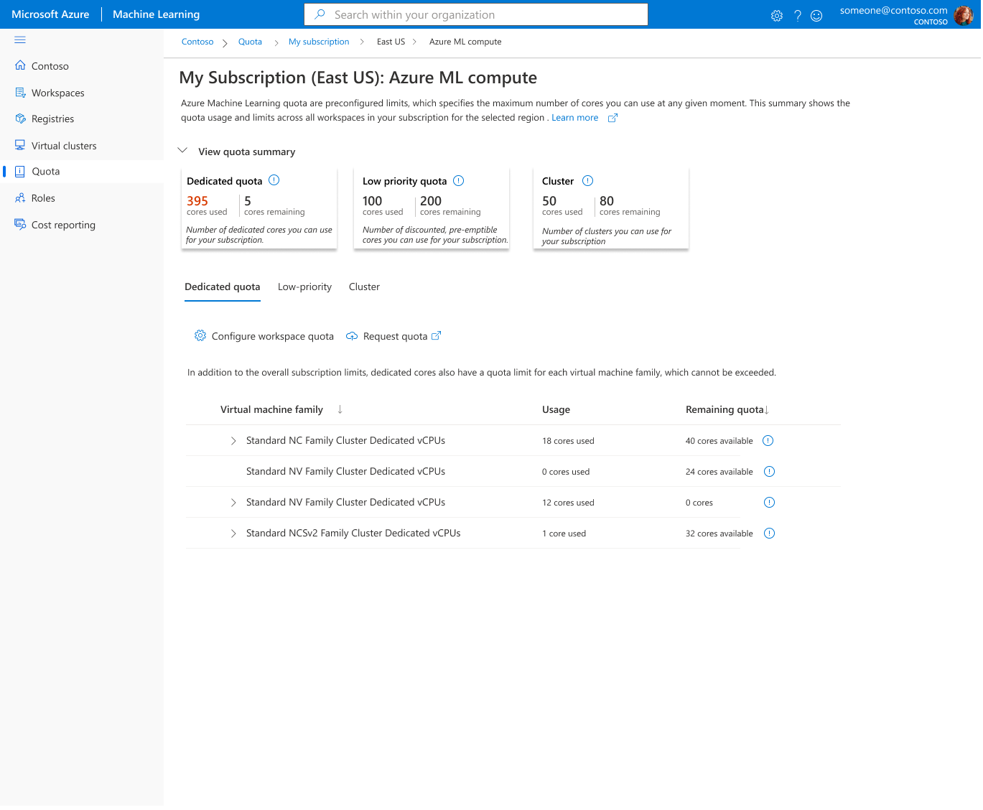Screen dimensions: 983x810
Task: Switch to the Cluster tab
Action: (x=364, y=287)
